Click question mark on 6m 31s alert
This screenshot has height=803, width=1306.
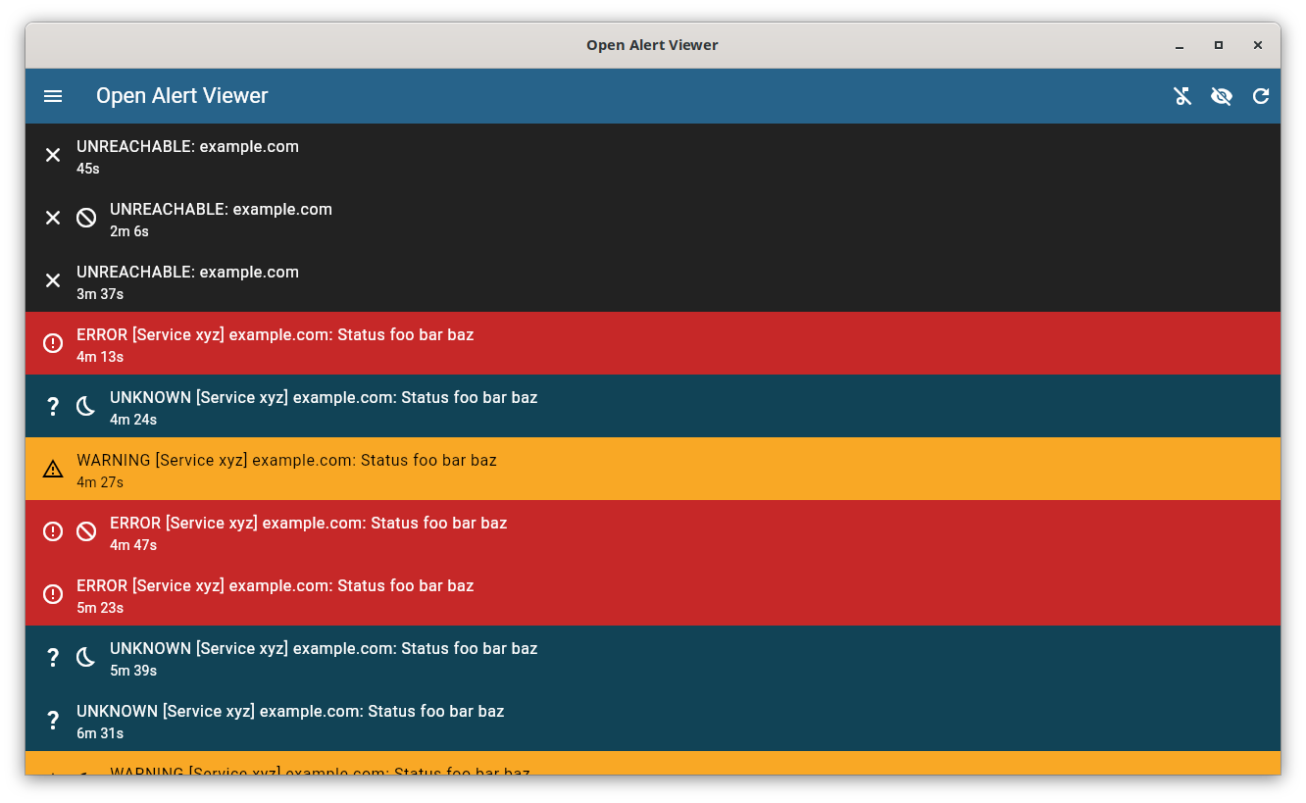click(53, 720)
